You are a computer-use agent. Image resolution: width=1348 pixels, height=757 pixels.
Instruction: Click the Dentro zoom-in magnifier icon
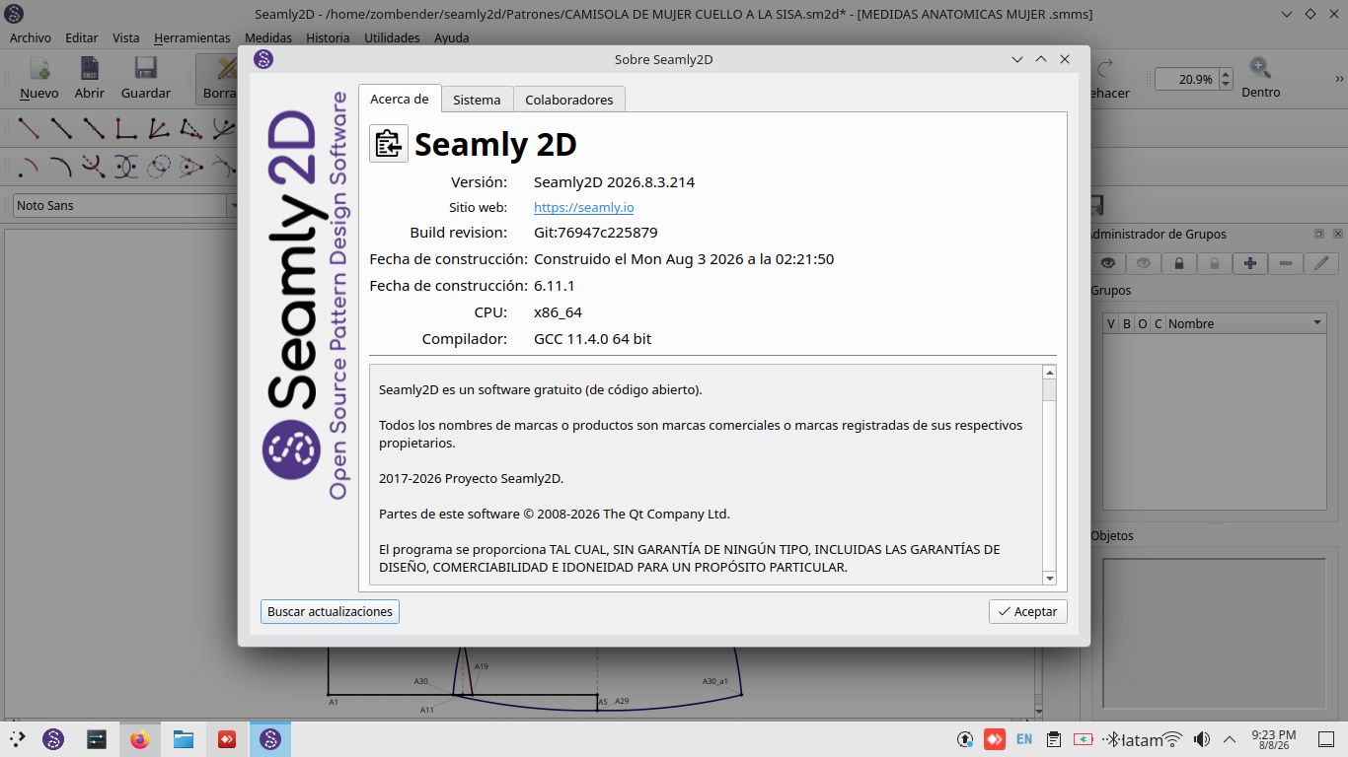coord(1260,68)
